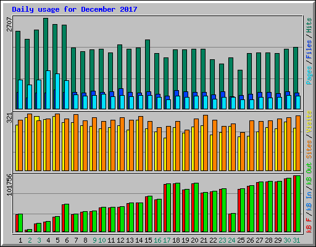Click day label 8 on the x-axis
This screenshot has height=247, width=316.
pos(85,240)
